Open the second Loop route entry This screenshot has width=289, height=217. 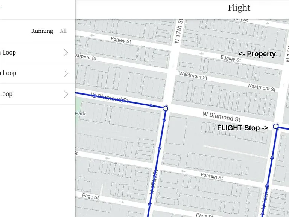click(x=37, y=73)
